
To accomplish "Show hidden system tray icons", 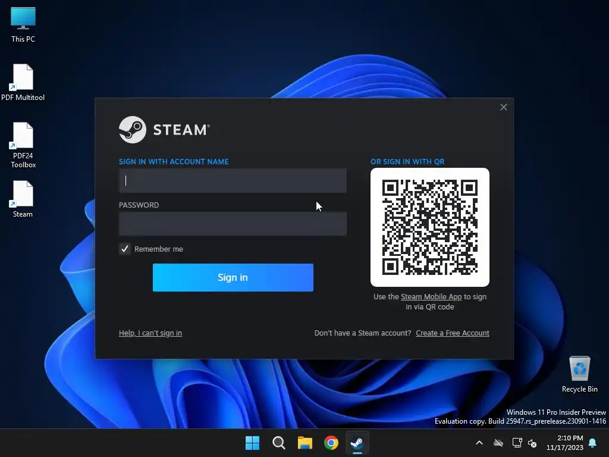I will 479,443.
